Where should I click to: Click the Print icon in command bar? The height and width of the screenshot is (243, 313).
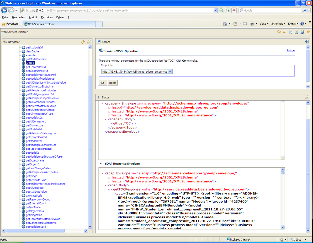[252, 24]
